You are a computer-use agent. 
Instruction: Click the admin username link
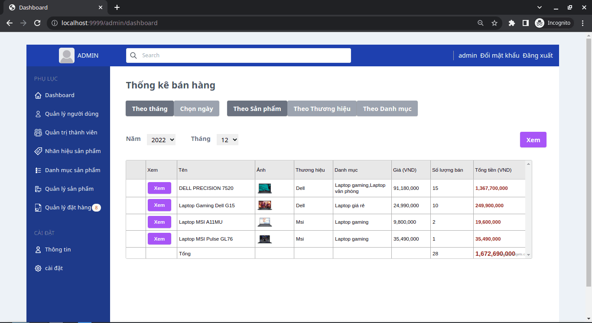468,55
